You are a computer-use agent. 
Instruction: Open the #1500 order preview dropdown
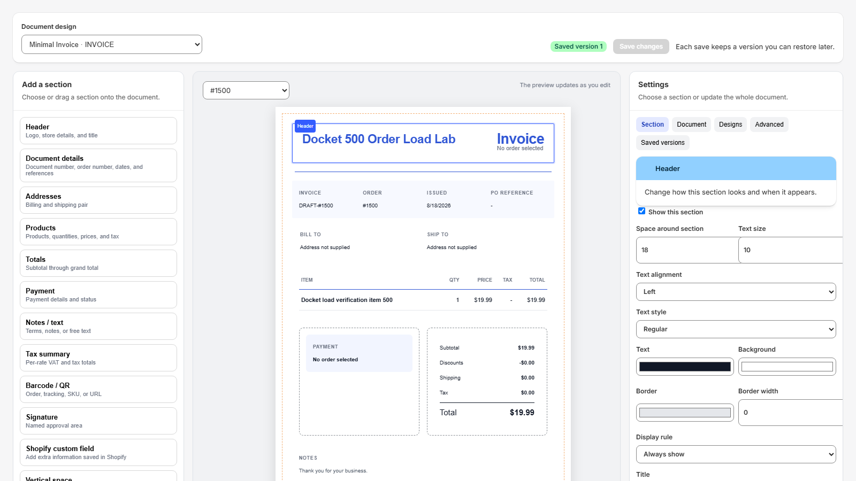(x=246, y=90)
